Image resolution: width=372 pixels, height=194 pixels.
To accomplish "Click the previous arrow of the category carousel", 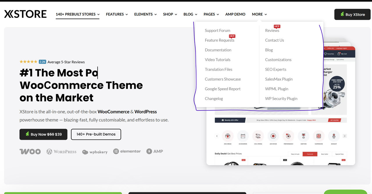I will (217, 136).
